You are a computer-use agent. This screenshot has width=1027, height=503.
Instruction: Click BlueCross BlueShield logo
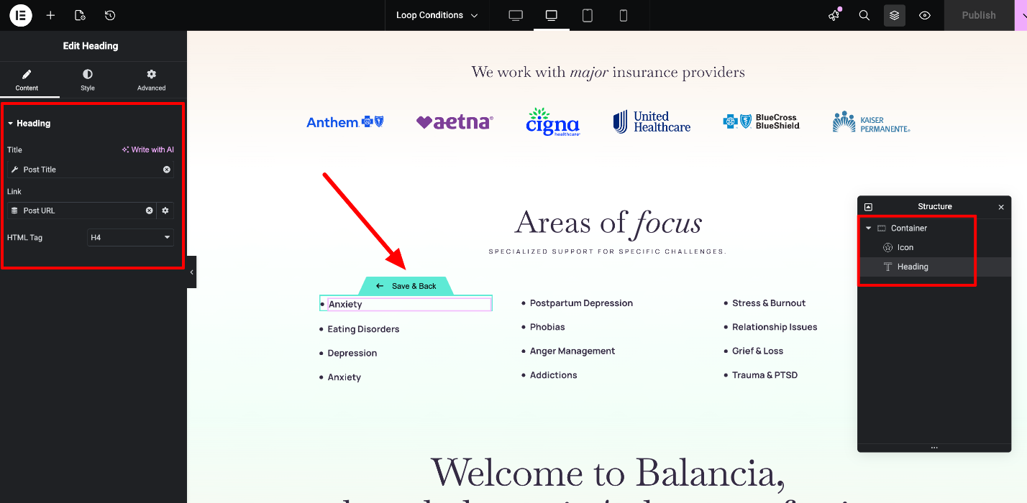click(x=761, y=122)
